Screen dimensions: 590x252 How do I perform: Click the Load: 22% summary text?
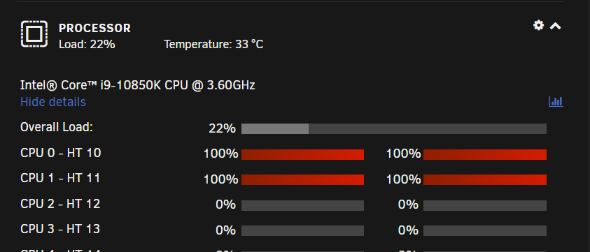pyautogui.click(x=87, y=45)
